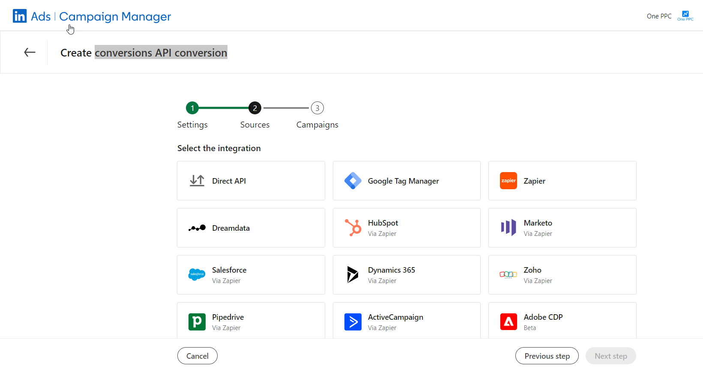
Task: Click the Campaigns step label
Action: [317, 125]
